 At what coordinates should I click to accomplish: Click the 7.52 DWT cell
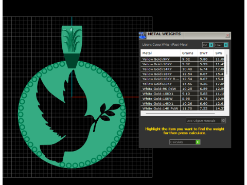pos(205,108)
